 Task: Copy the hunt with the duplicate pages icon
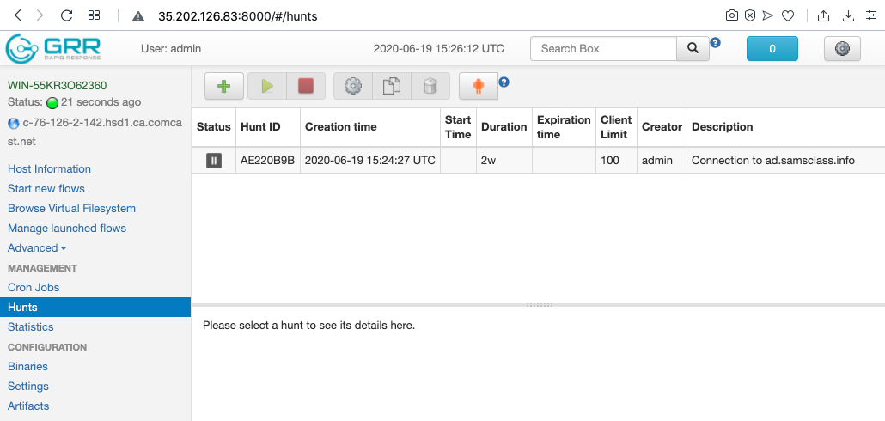tap(392, 86)
